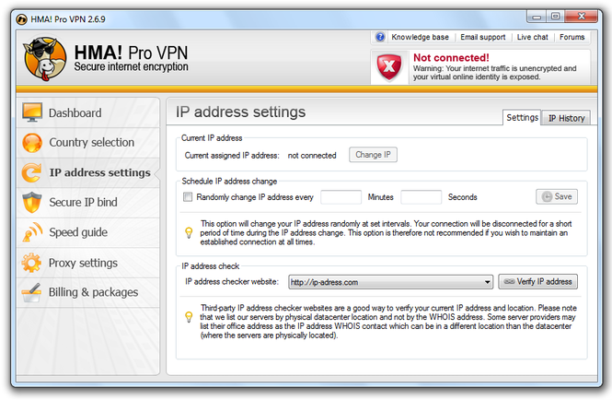Click the HMA title bar app icon
Viewport: 612px width, 400px height.
(x=22, y=19)
